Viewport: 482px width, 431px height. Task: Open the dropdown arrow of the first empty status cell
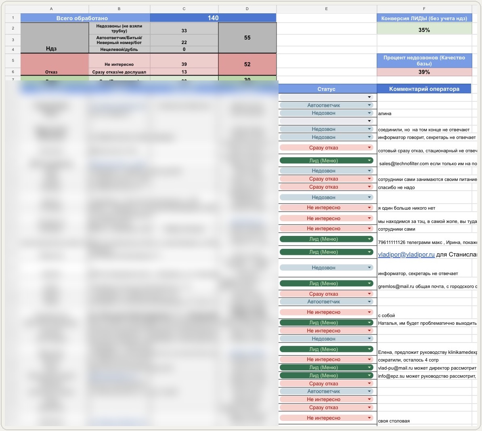369,97
